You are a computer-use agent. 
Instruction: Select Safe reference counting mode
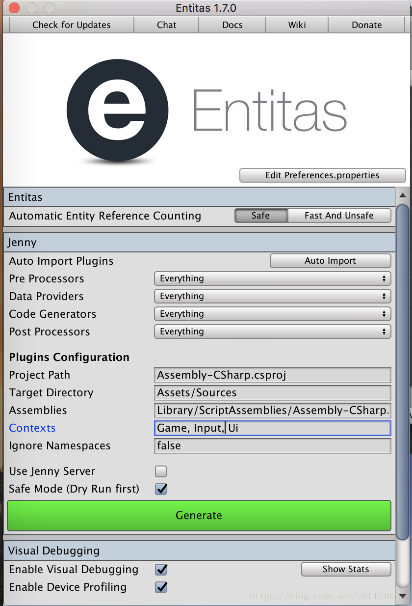261,216
